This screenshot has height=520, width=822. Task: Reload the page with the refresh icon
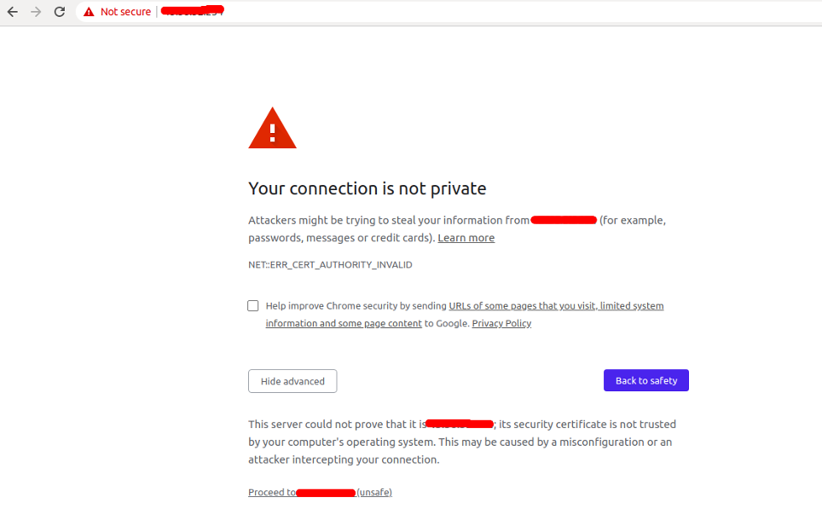pos(59,12)
